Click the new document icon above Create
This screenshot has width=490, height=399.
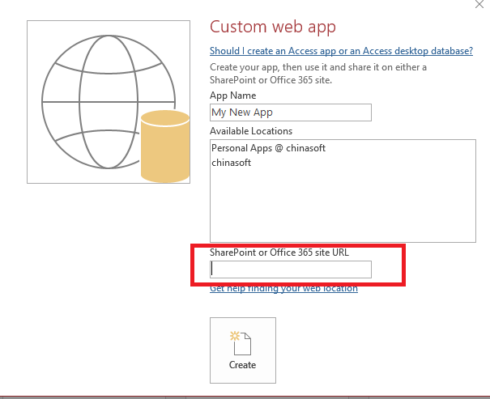coord(242,344)
